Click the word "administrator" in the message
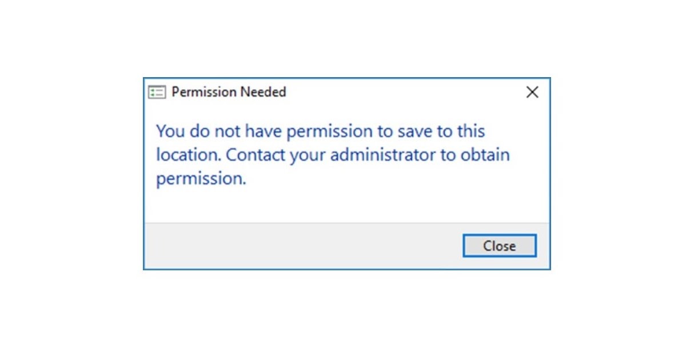This screenshot has height=360, width=686. click(x=382, y=155)
